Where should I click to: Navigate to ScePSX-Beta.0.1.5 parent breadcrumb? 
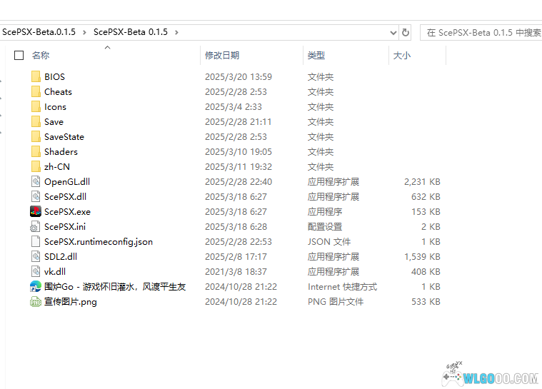pyautogui.click(x=39, y=32)
